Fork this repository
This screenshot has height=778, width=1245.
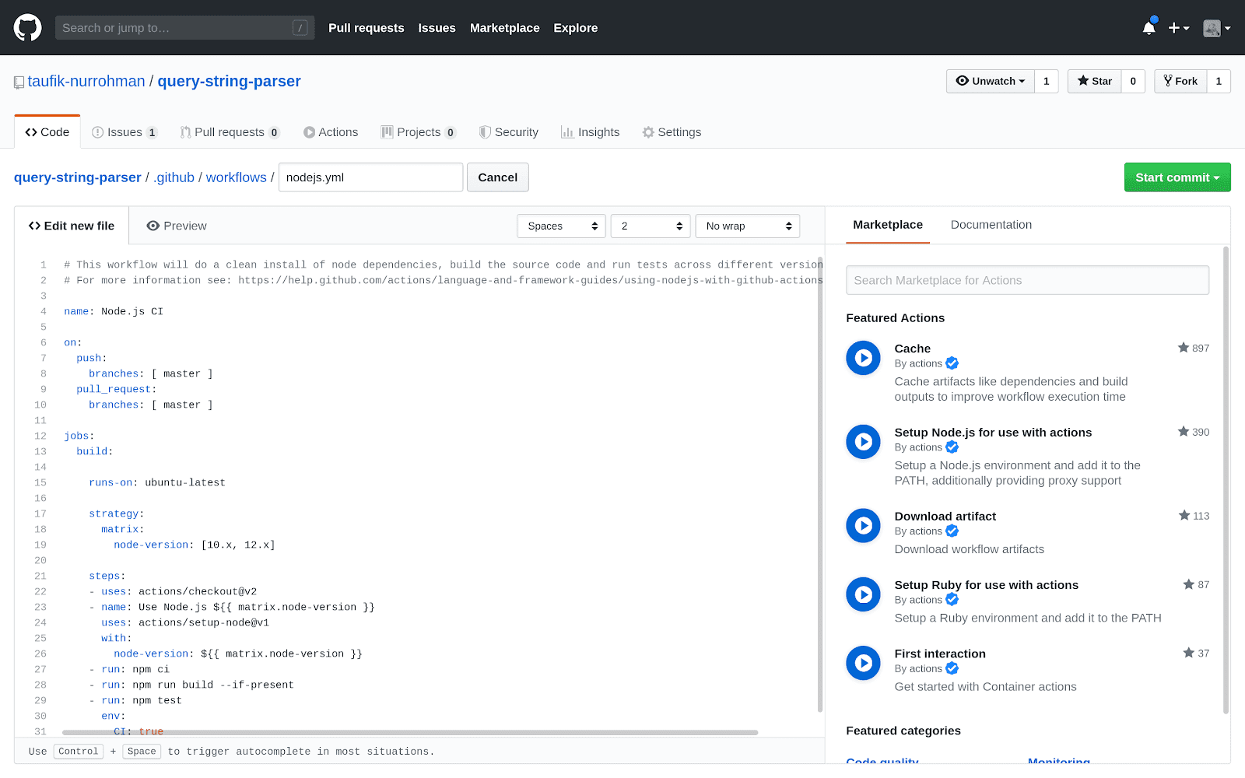(x=1180, y=81)
